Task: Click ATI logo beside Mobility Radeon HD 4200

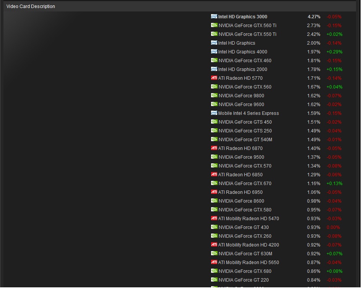Action: (214, 245)
